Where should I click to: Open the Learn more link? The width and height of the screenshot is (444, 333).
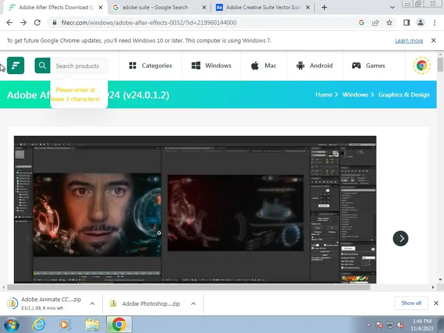coord(409,40)
